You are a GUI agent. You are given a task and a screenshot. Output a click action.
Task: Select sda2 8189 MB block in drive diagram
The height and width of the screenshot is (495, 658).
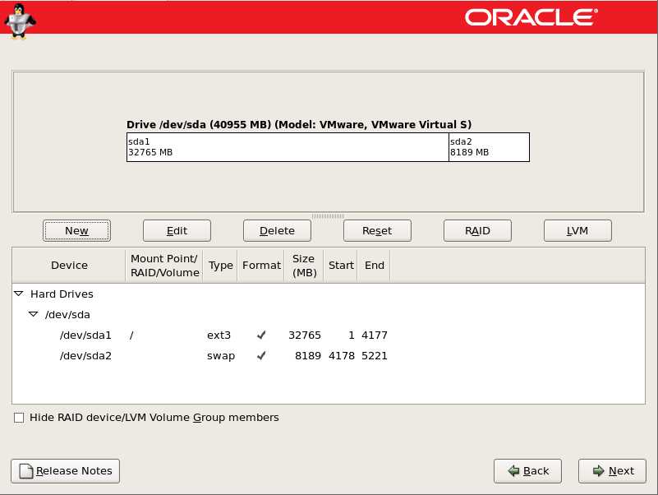coord(490,147)
